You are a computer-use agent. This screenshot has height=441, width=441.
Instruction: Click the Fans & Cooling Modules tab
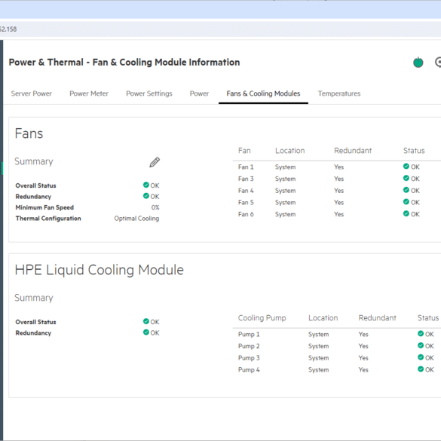pos(263,93)
